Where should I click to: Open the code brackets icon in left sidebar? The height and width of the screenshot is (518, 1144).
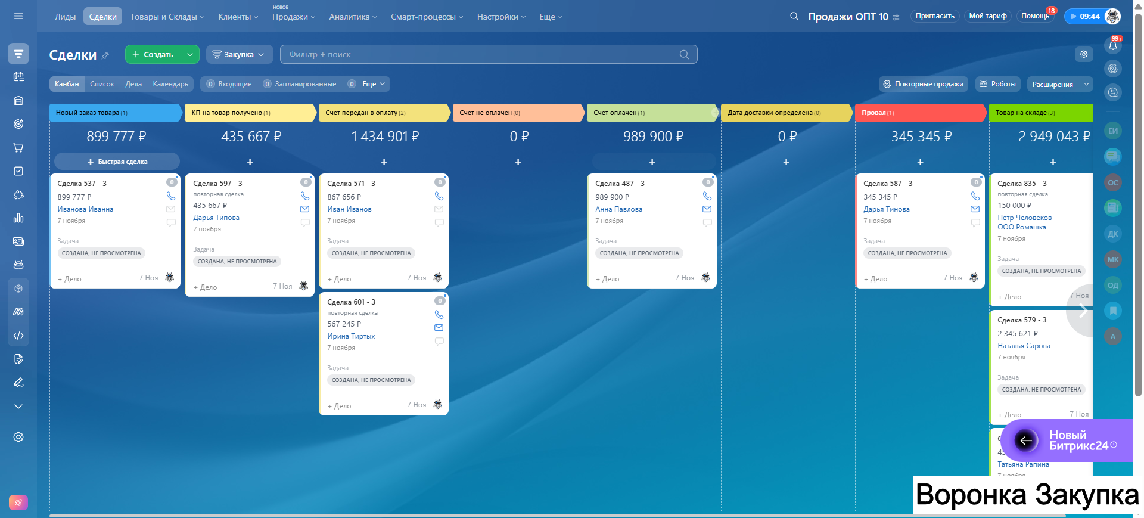(18, 336)
